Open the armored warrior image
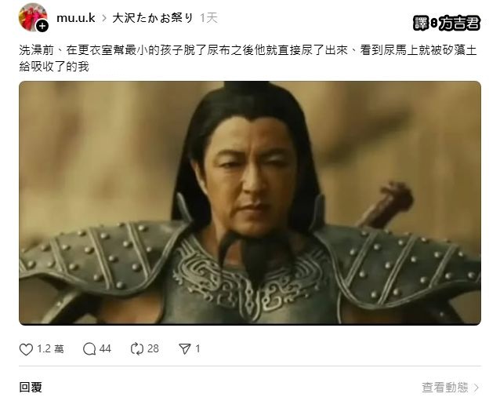 (250, 203)
